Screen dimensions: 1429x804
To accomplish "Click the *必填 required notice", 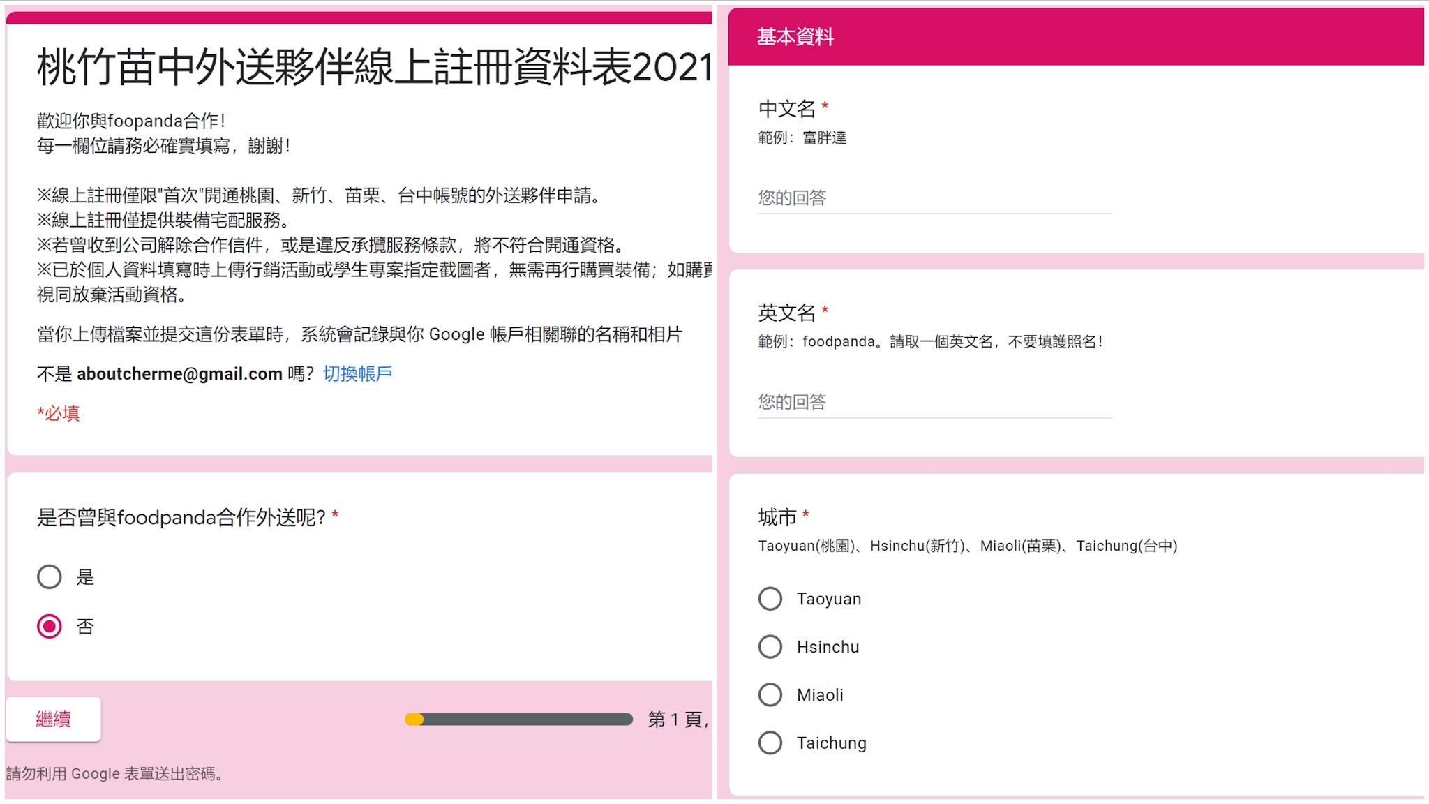I will pyautogui.click(x=59, y=414).
